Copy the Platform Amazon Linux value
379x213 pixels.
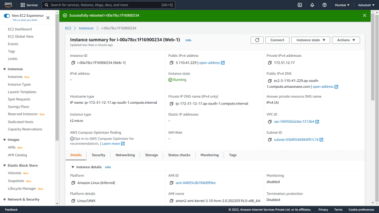pos(73,183)
